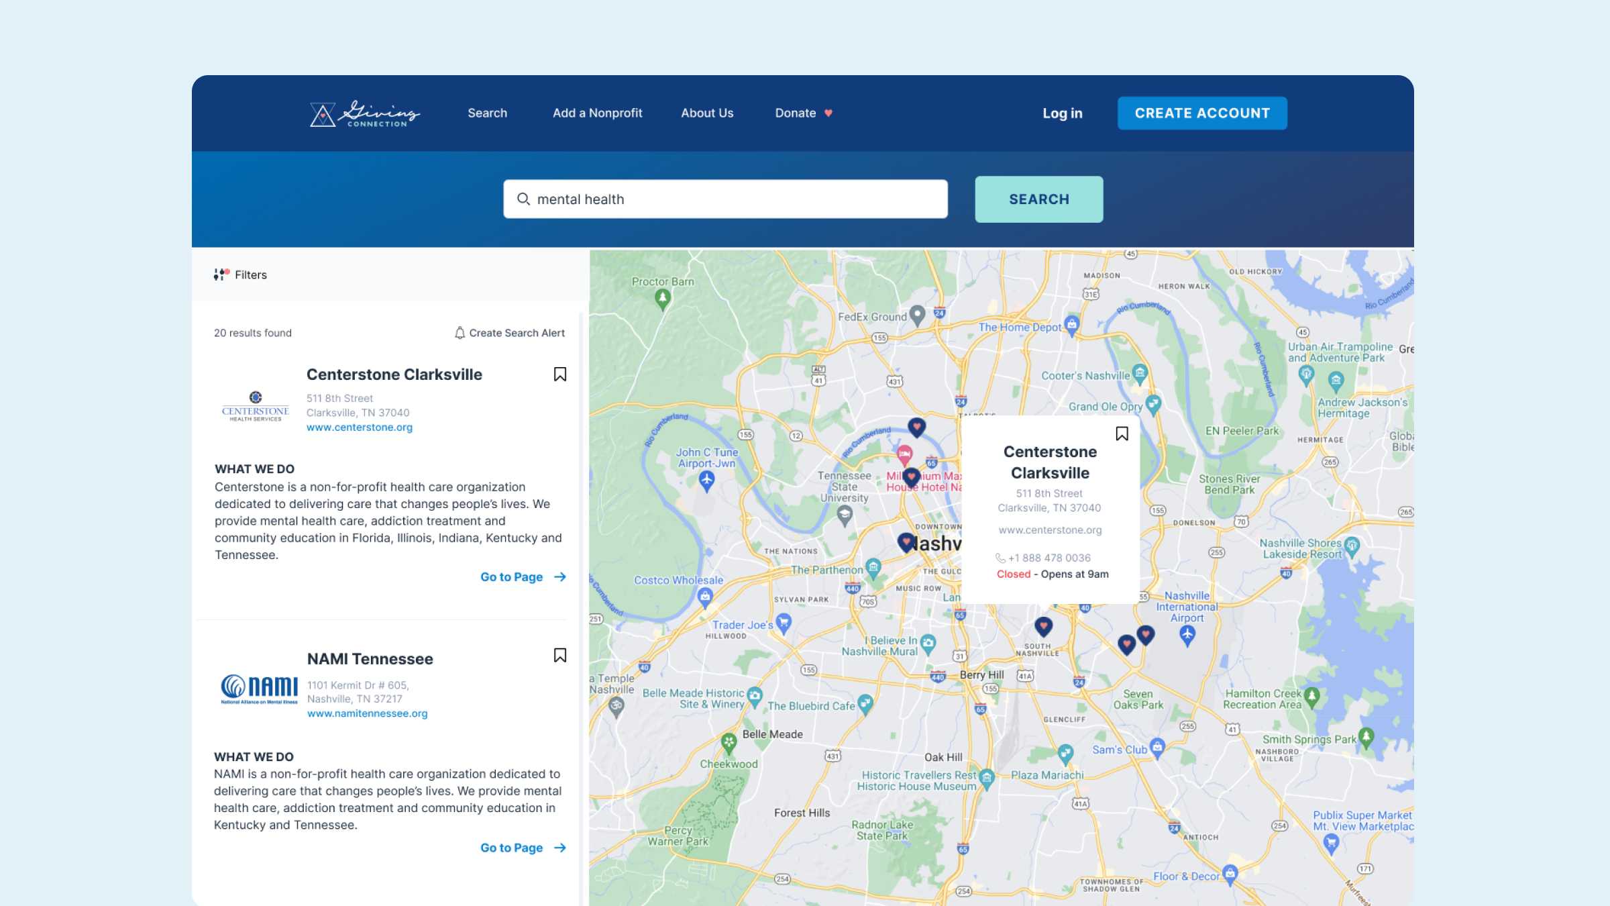
Task: Click the magnifier icon in search box
Action: pyautogui.click(x=523, y=199)
